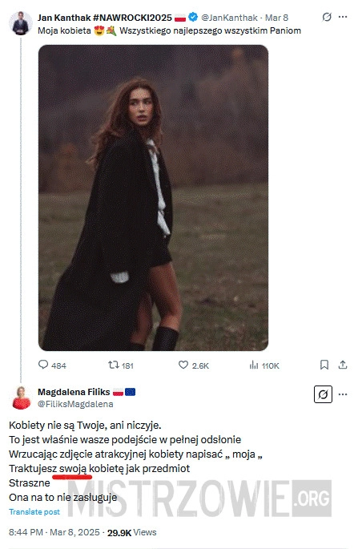Click the Magdalena Filiks display name
354x549 pixels.
(x=74, y=392)
